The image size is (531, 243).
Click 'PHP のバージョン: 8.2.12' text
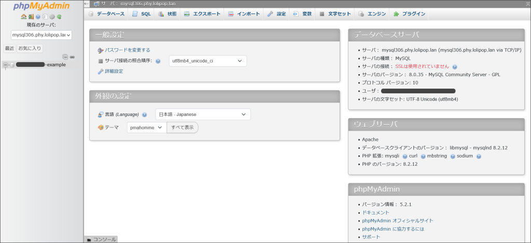tap(390, 164)
